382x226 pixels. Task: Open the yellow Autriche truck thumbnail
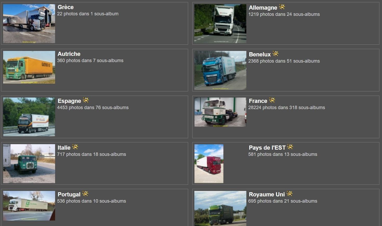[x=29, y=67]
